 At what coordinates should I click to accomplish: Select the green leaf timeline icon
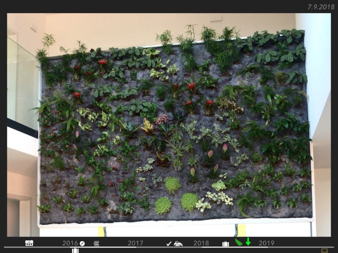click(239, 242)
